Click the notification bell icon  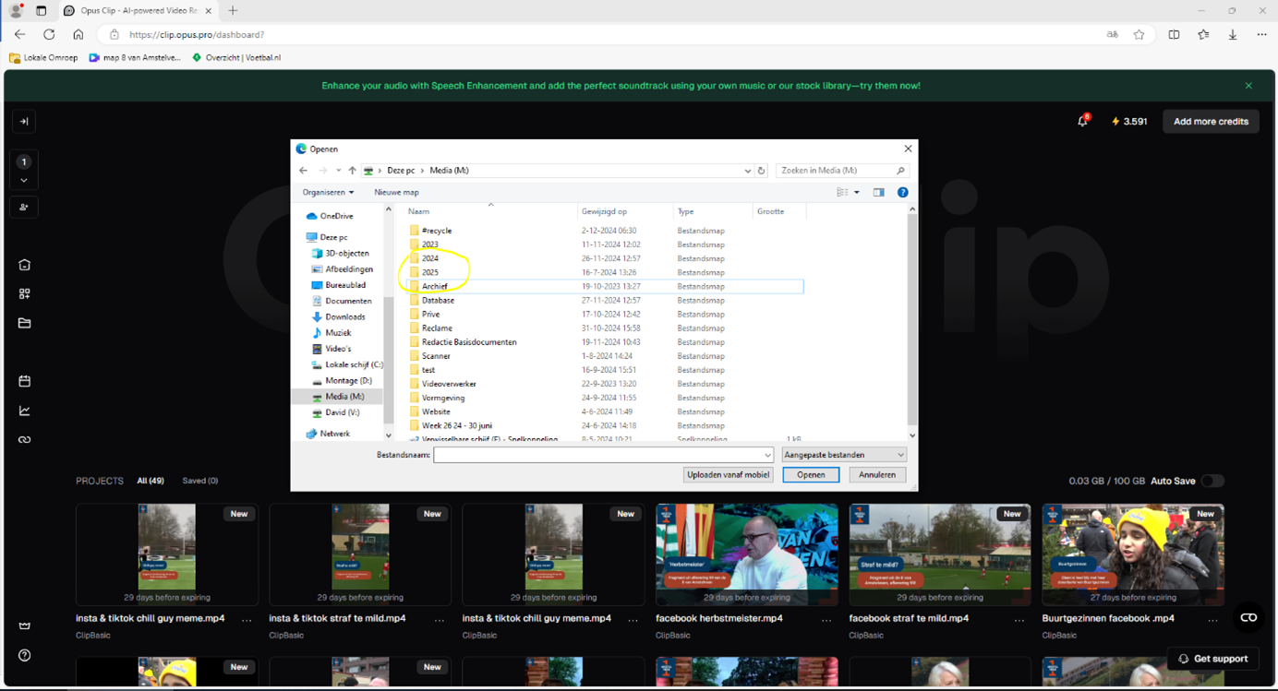tap(1082, 121)
